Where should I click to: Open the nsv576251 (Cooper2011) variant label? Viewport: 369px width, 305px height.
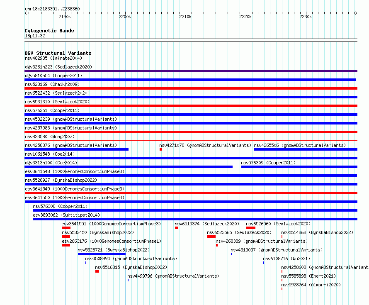[x=52, y=110]
